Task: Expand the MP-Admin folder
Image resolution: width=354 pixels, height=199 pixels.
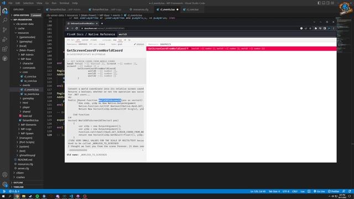Action: tap(27, 55)
